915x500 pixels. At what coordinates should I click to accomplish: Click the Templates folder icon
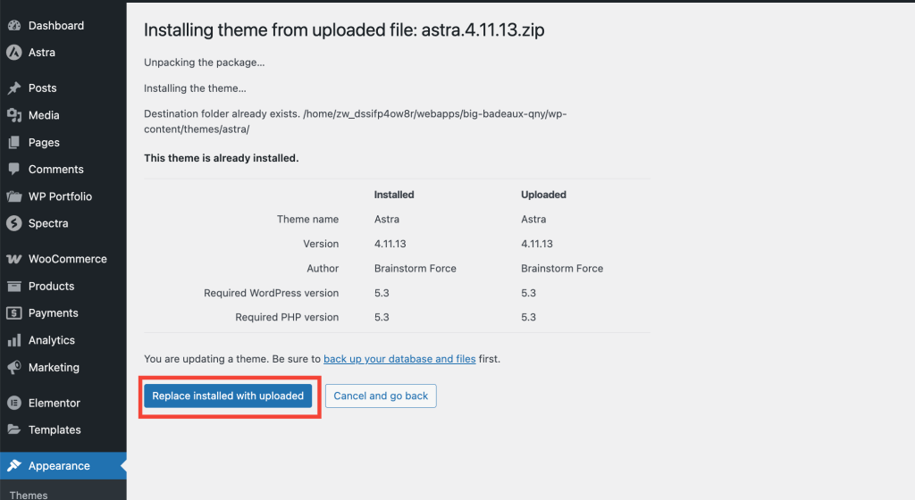(14, 429)
